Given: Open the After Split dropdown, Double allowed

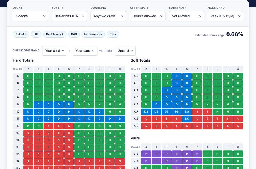Looking at the screenshot, I should click(147, 16).
